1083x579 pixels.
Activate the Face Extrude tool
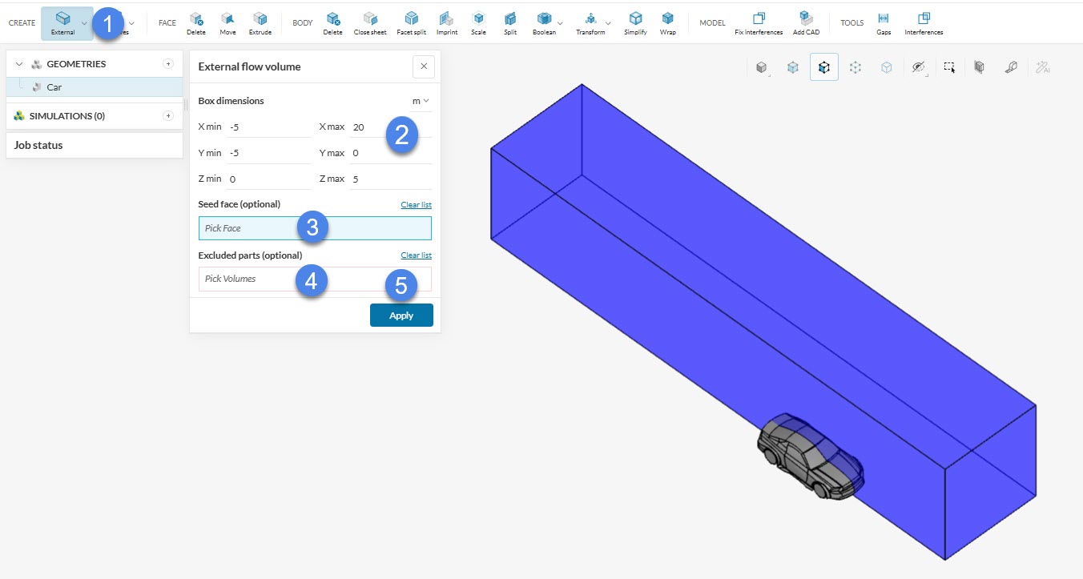[x=260, y=23]
